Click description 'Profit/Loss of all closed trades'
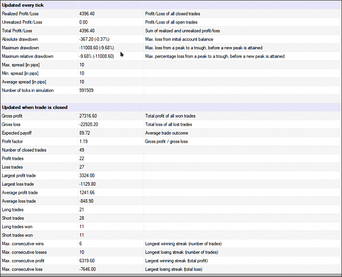342x277 pixels. 172,14
